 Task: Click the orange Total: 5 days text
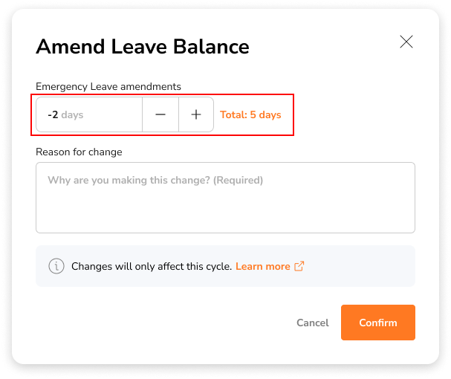[x=250, y=115]
